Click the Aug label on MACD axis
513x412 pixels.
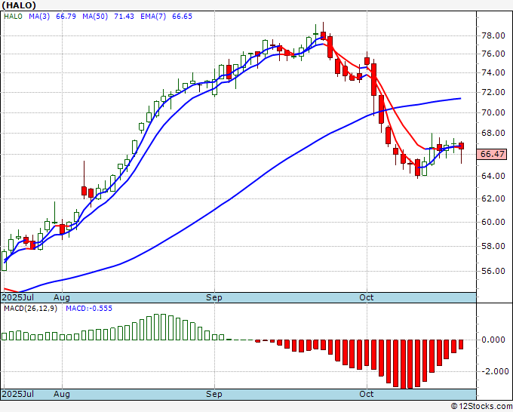pyautogui.click(x=62, y=394)
